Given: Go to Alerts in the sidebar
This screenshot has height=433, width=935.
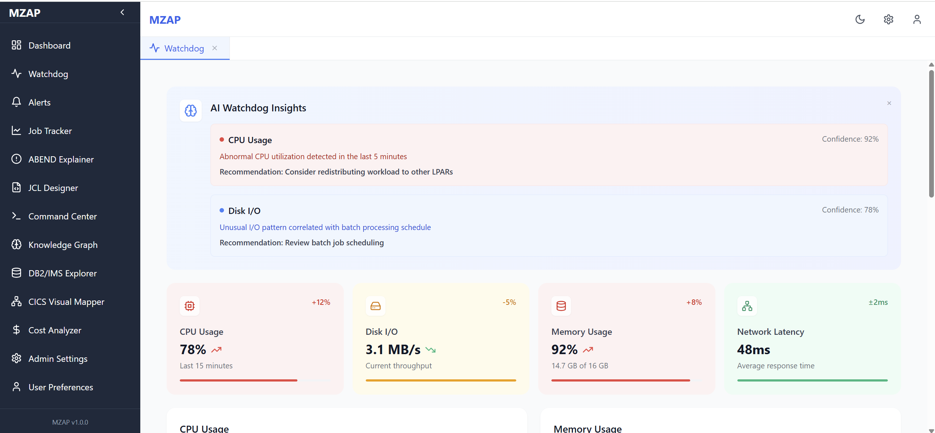Looking at the screenshot, I should click(39, 102).
